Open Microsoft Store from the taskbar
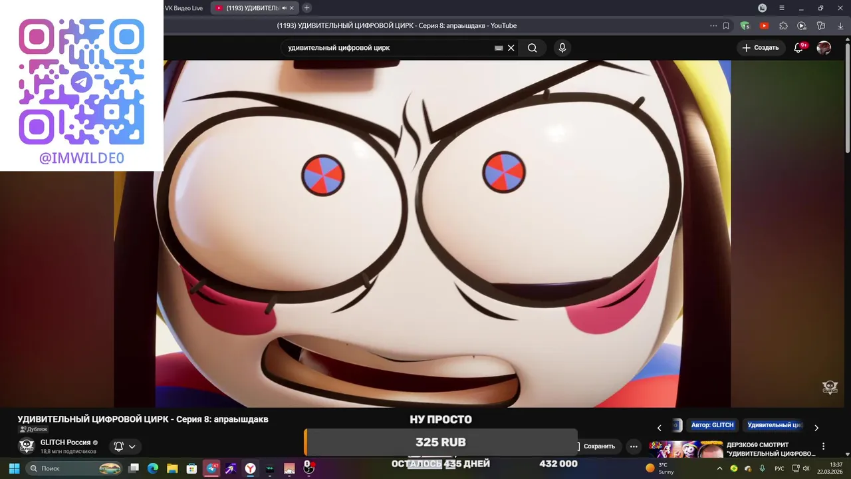The image size is (851, 479). pyautogui.click(x=191, y=468)
